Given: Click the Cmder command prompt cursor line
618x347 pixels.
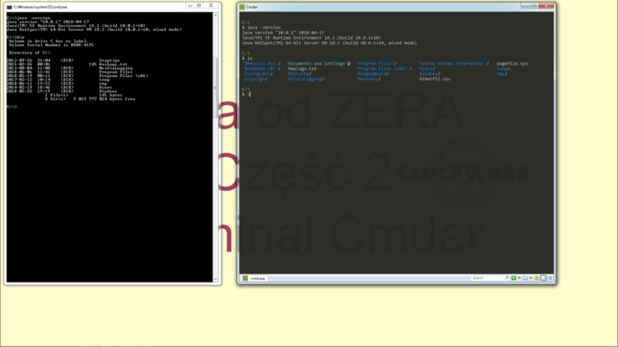Looking at the screenshot, I should point(246,94).
